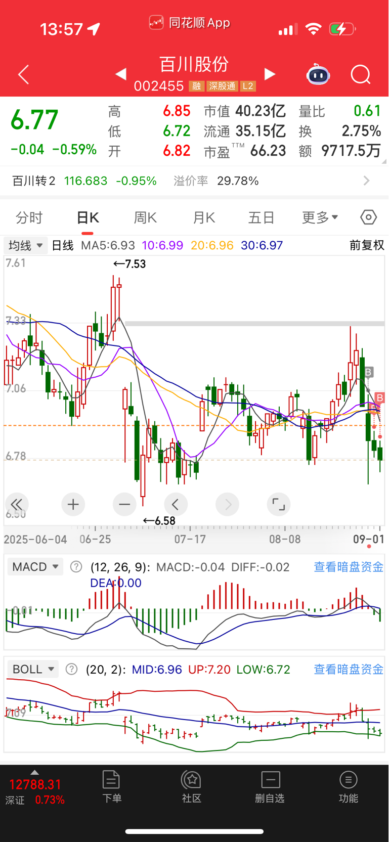Toggle 前复权 price adjustment mode
389x842 pixels.
pos(367,245)
